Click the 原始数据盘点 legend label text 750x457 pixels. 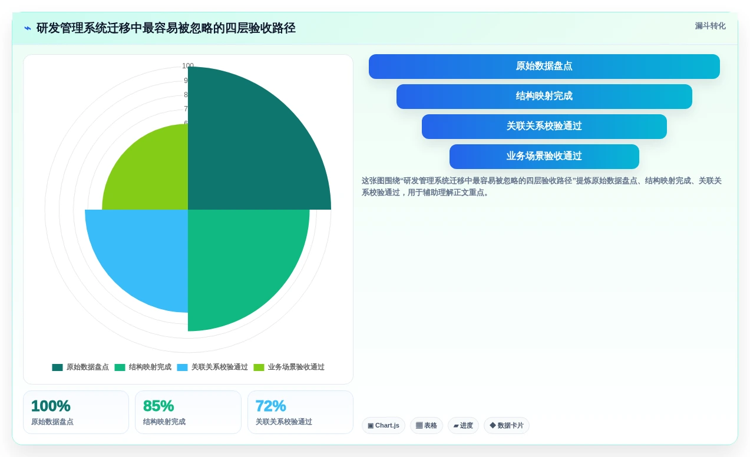(88, 367)
